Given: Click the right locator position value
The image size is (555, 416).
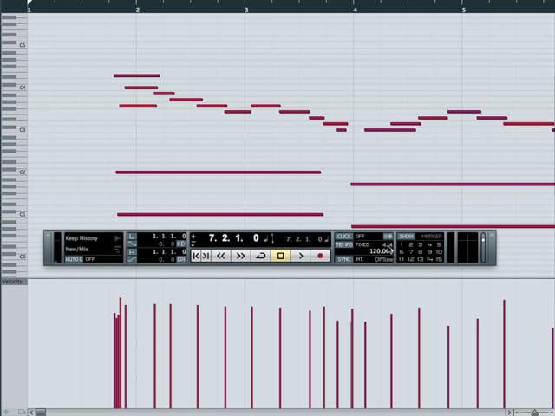Looking at the screenshot, I should [x=169, y=252].
